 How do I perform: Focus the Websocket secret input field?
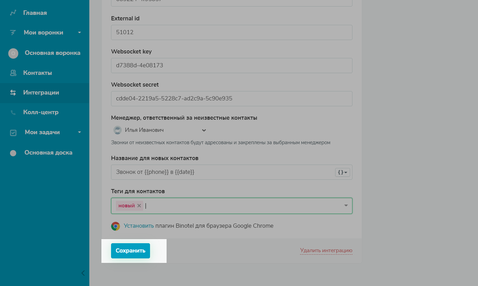(x=231, y=99)
